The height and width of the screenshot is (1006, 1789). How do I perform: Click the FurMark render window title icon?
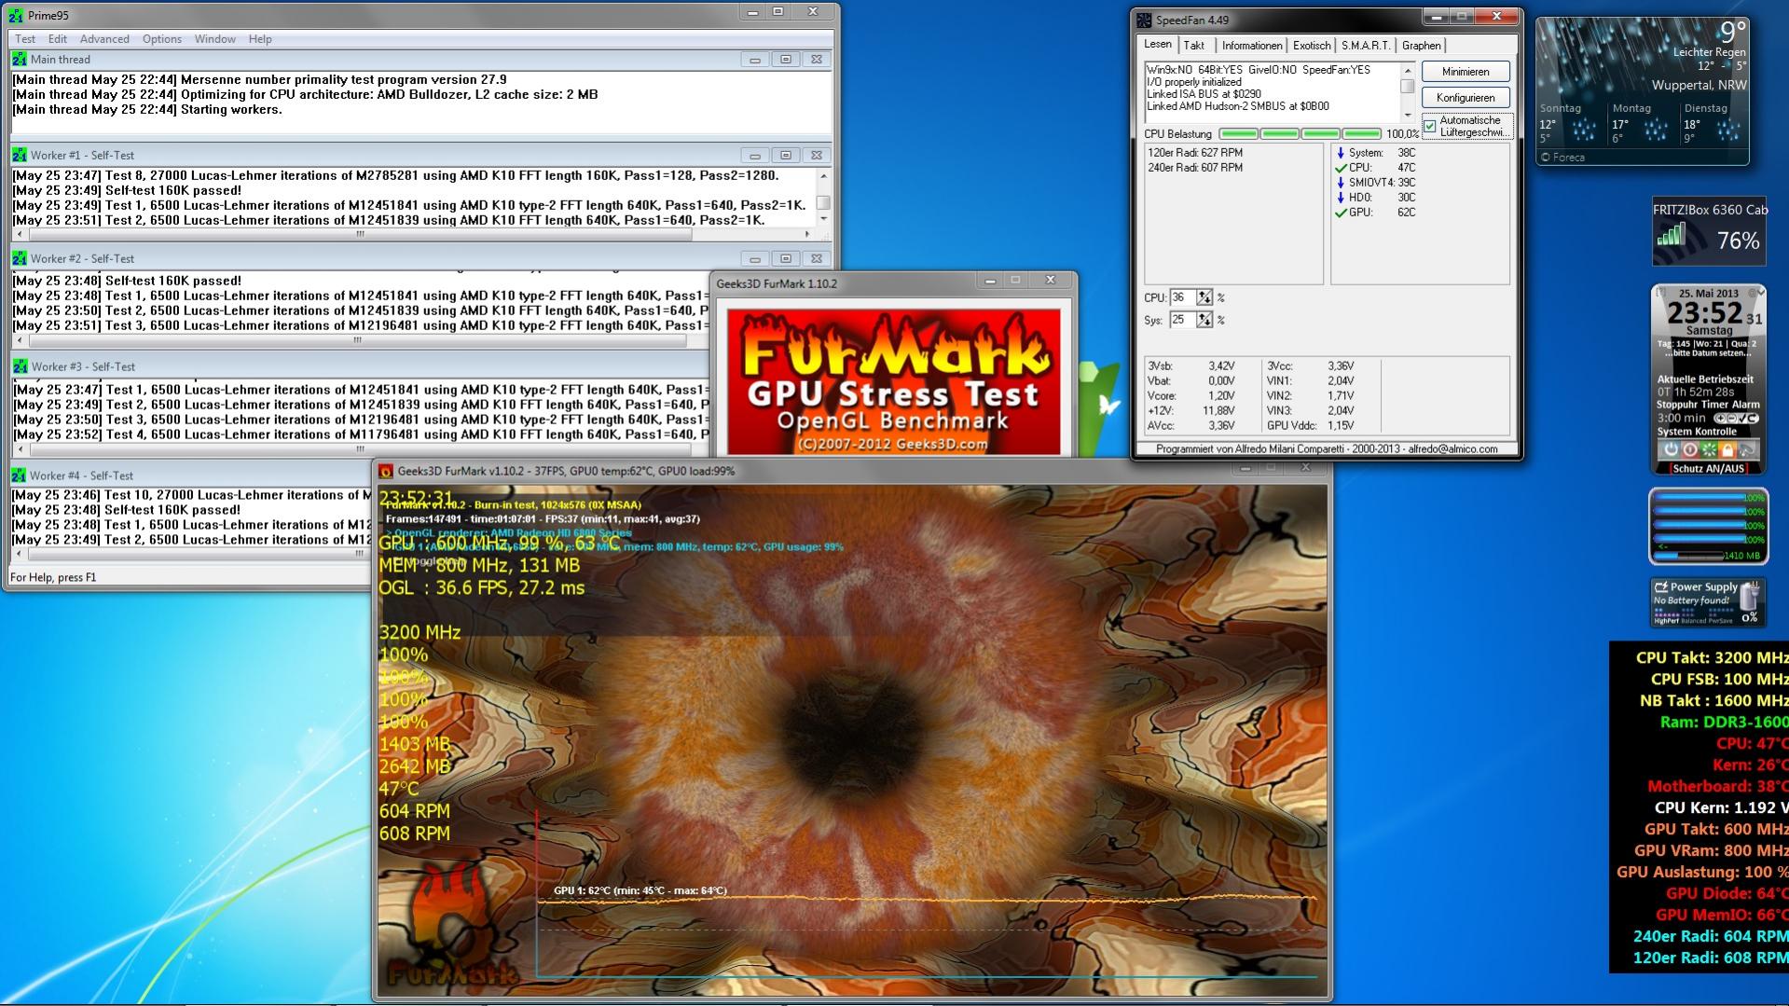click(x=386, y=472)
